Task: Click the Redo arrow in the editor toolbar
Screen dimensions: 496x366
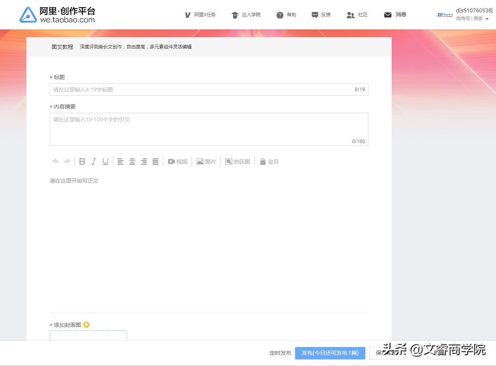Action: point(67,161)
